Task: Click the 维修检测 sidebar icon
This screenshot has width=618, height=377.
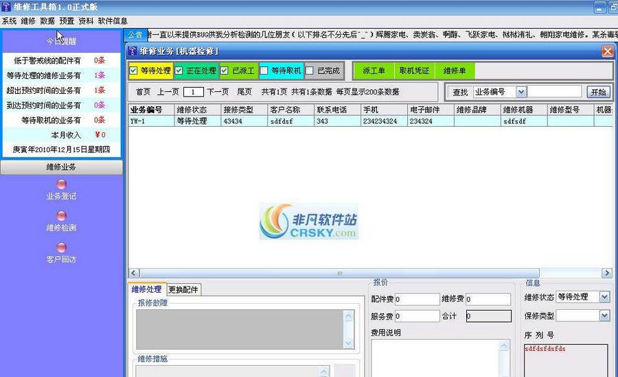Action: (x=61, y=215)
